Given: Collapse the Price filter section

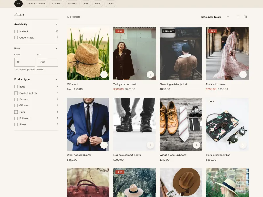Looking at the screenshot, I should (57, 48).
